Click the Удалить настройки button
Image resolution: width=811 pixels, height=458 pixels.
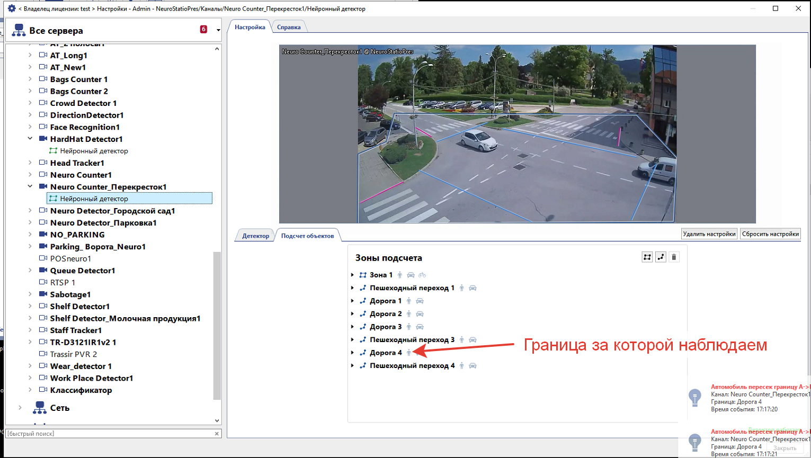pyautogui.click(x=709, y=234)
